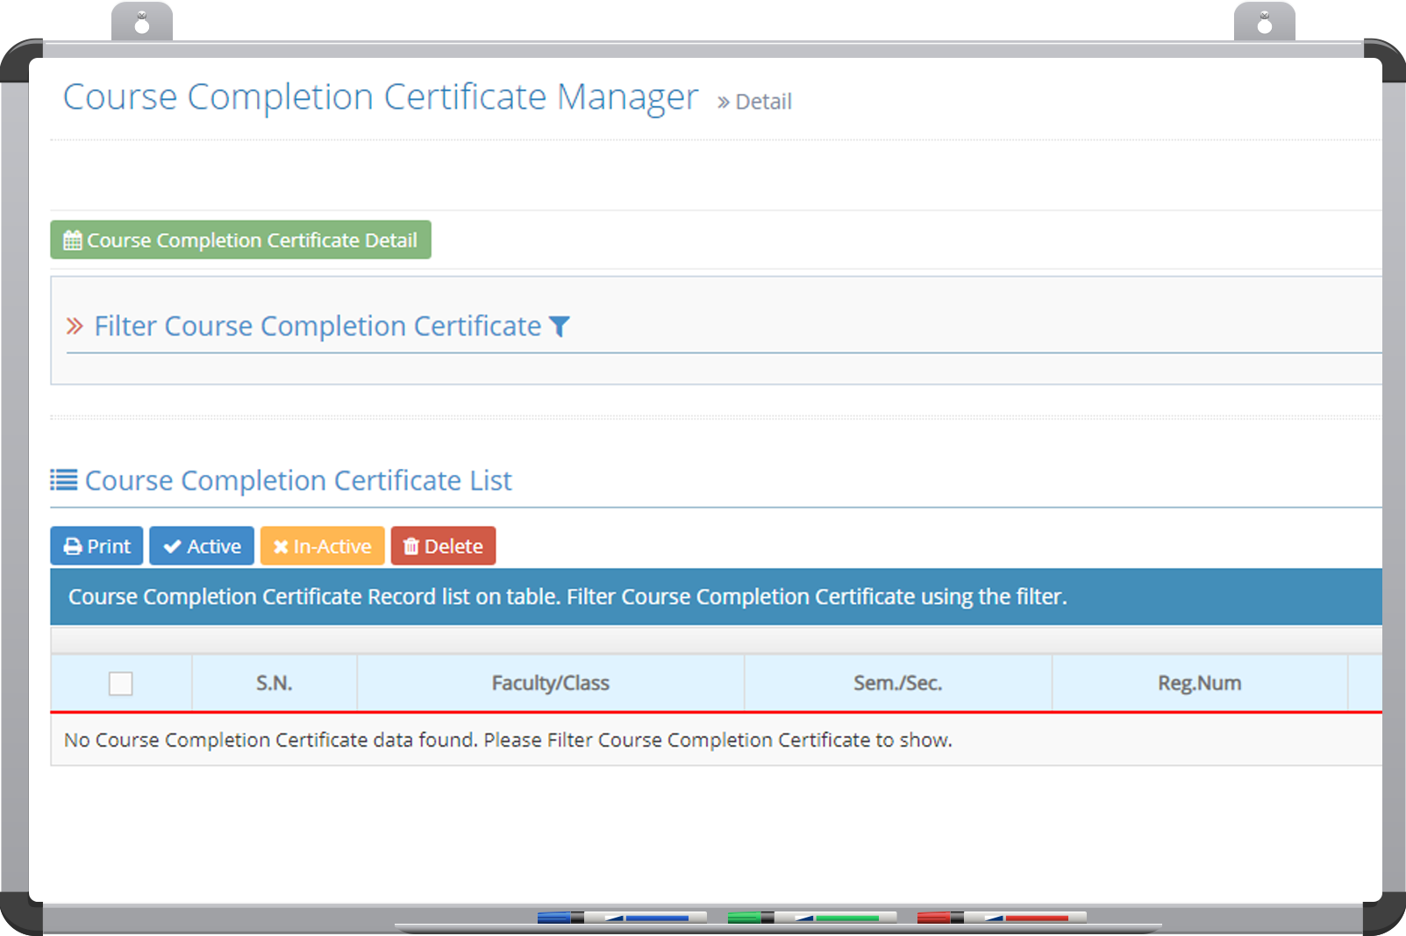
Task: Open Course Completion Certificate Detail button
Action: (240, 240)
